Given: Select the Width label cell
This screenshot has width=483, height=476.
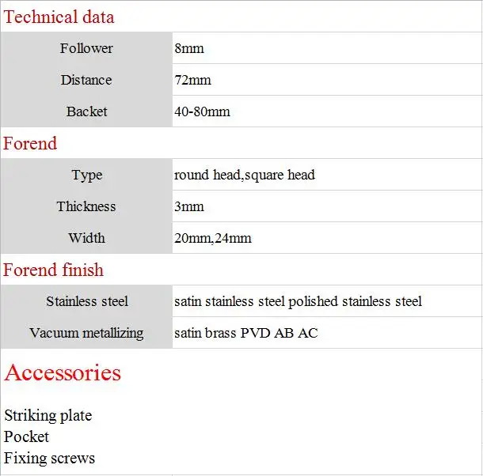Looking at the screenshot, I should pyautogui.click(x=86, y=238).
